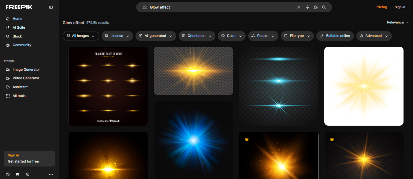The height and width of the screenshot is (179, 413).
Task: Expand the File type filter
Action: [x=297, y=36]
